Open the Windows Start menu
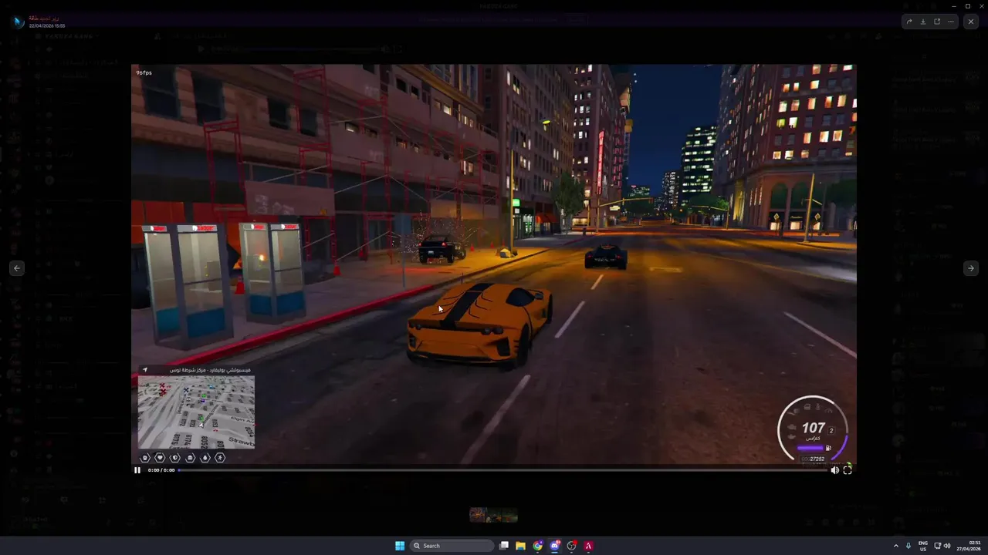The height and width of the screenshot is (555, 988). tap(400, 546)
